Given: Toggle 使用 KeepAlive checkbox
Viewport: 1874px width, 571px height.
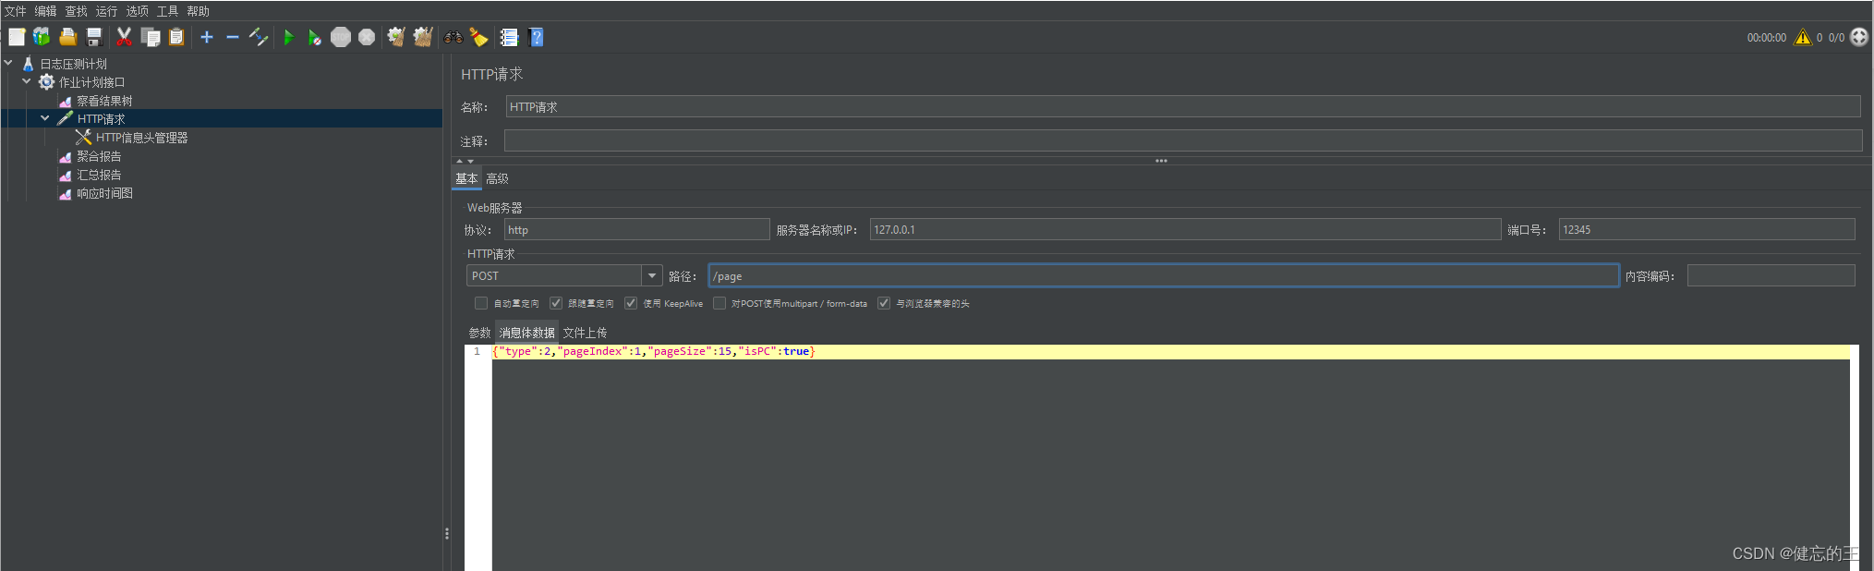Looking at the screenshot, I should pos(631,303).
